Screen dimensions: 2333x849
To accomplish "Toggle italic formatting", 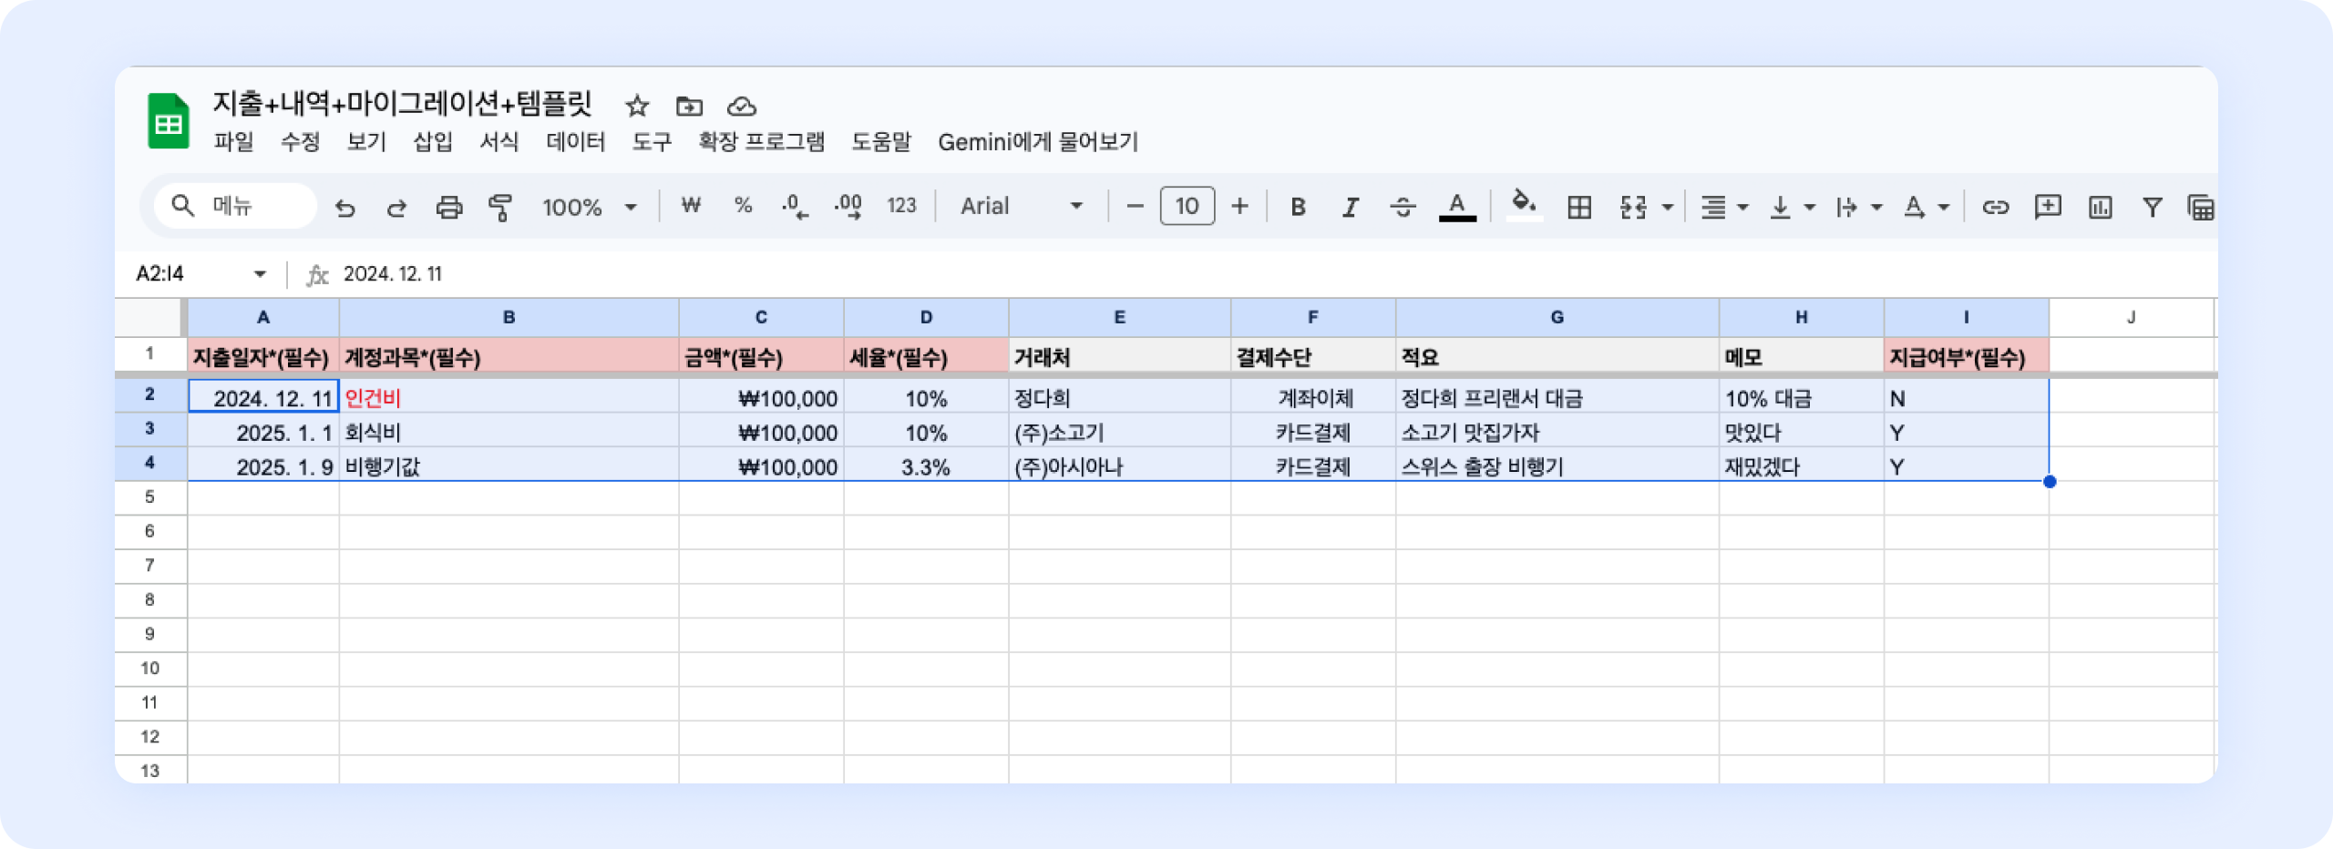I will (1350, 208).
